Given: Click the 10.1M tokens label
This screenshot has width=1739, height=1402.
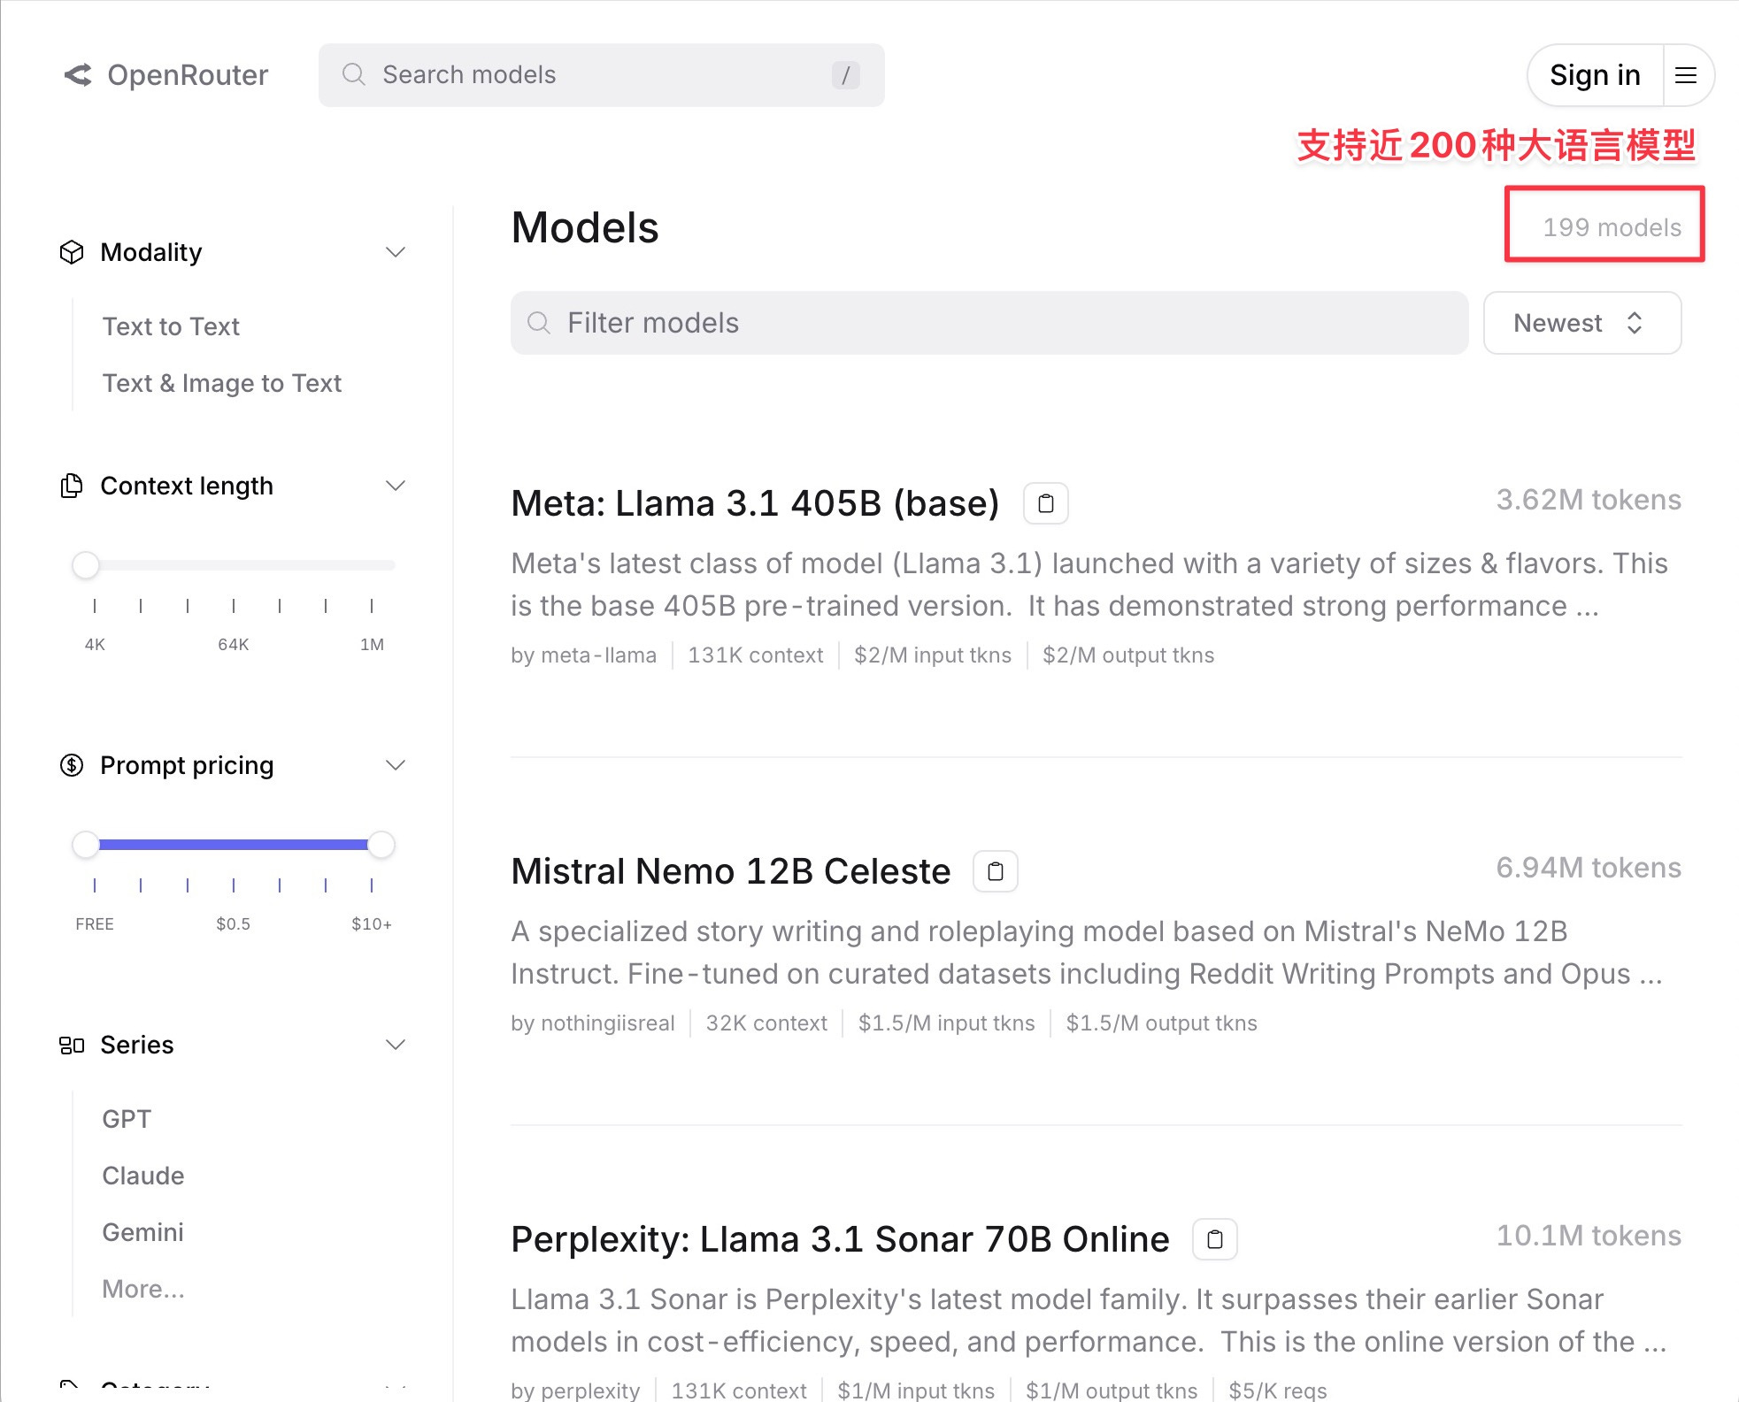Looking at the screenshot, I should pyautogui.click(x=1589, y=1236).
